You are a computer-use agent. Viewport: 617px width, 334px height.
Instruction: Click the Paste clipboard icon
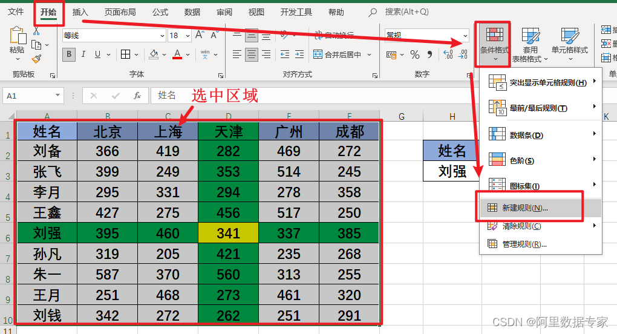tap(17, 36)
